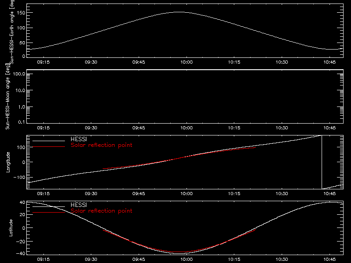Click the 20 tick label on Latitude plot
The width and height of the screenshot is (351, 263).
point(22,215)
